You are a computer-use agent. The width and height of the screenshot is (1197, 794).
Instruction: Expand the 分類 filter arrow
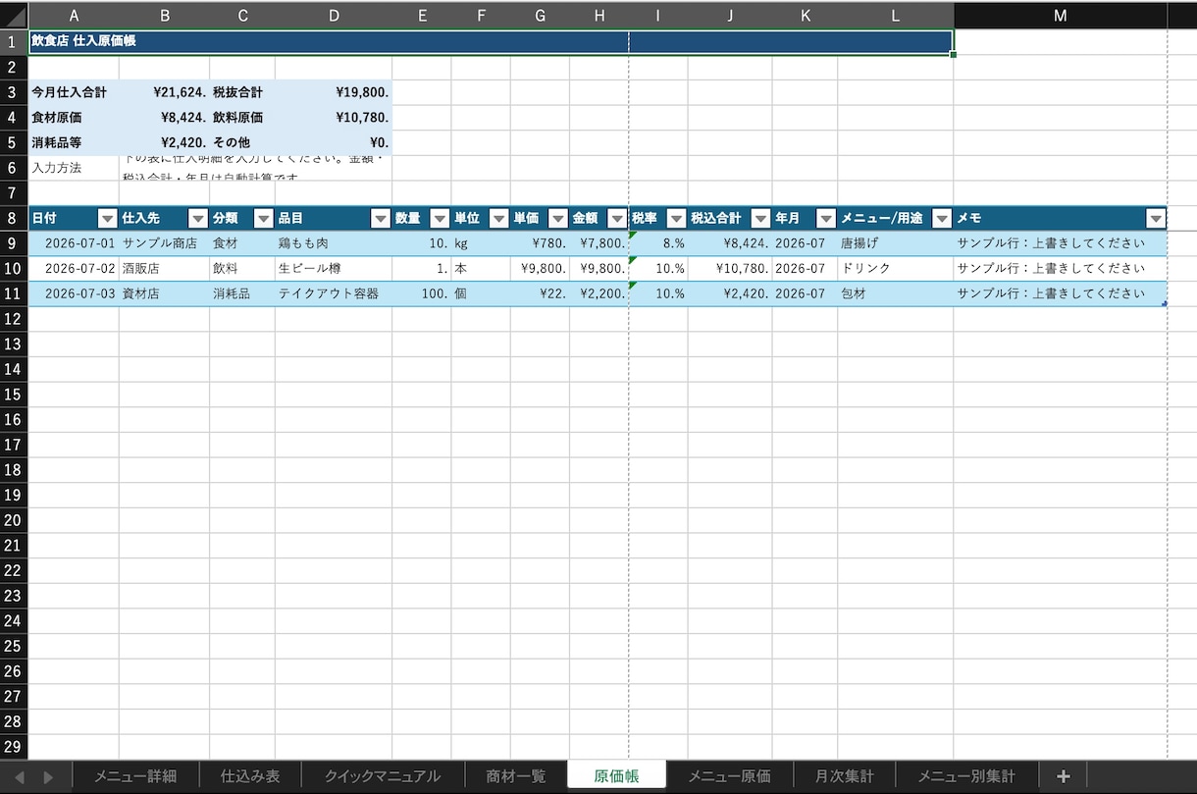pyautogui.click(x=263, y=219)
